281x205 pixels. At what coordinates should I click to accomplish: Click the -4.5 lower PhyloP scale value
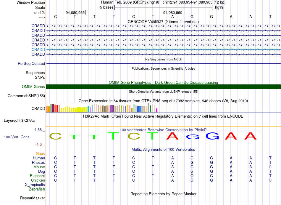38,145
